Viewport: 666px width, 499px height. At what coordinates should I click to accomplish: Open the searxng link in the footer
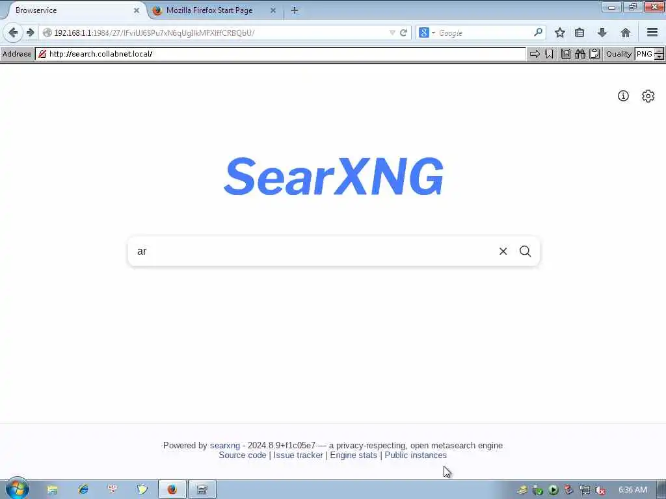pos(224,445)
